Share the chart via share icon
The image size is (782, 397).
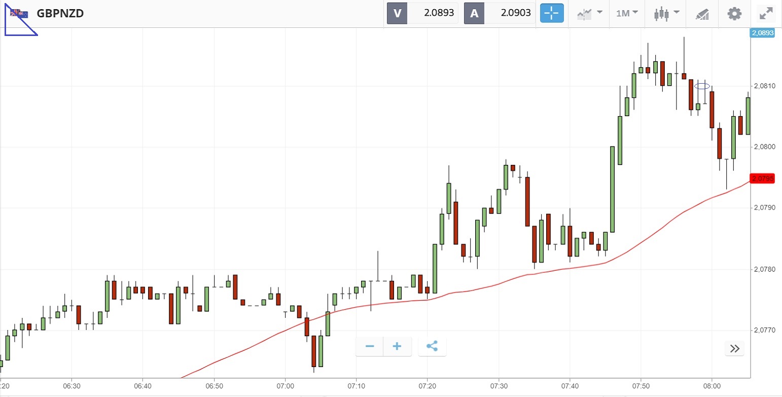[432, 346]
